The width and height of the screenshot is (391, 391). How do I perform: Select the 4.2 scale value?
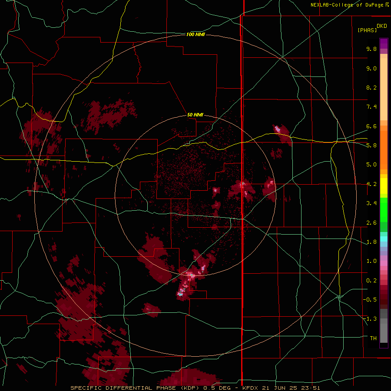[371, 184]
